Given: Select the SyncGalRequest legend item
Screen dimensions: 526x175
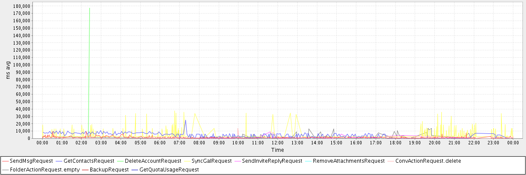Looking at the screenshot, I should point(211,161).
